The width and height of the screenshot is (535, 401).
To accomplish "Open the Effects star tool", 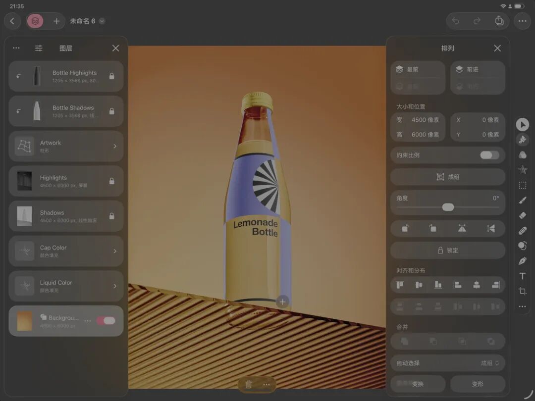I will pos(523,170).
